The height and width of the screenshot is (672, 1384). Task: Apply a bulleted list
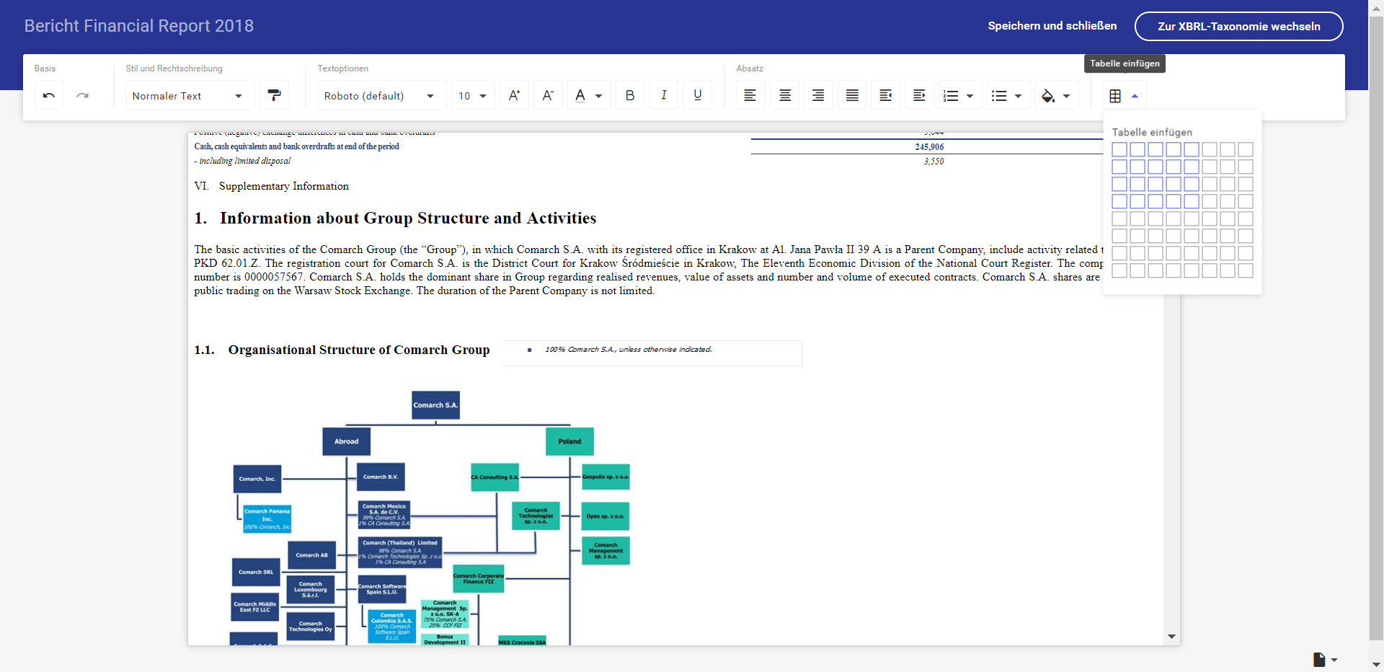point(999,96)
